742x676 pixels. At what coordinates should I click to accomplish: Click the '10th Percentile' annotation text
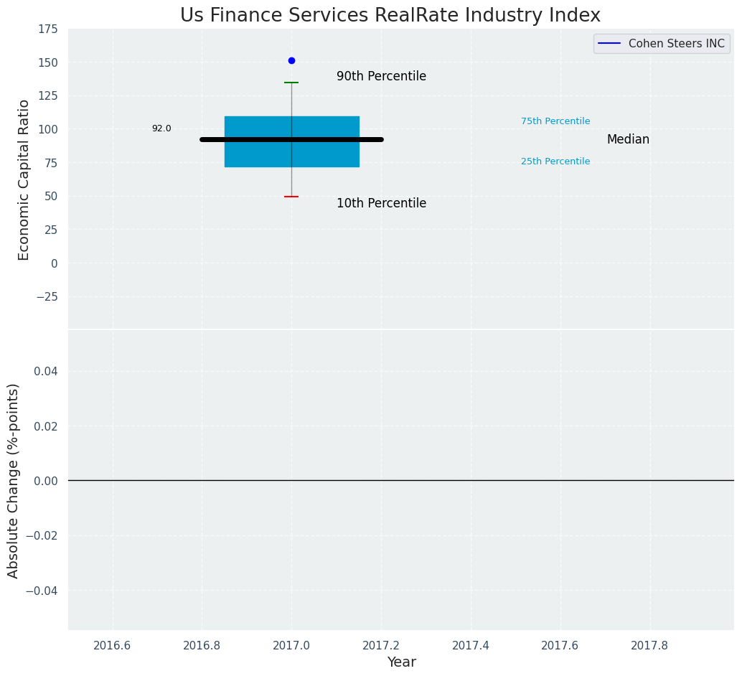coord(381,204)
